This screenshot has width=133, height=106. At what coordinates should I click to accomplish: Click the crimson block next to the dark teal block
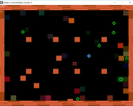click(x=77, y=91)
